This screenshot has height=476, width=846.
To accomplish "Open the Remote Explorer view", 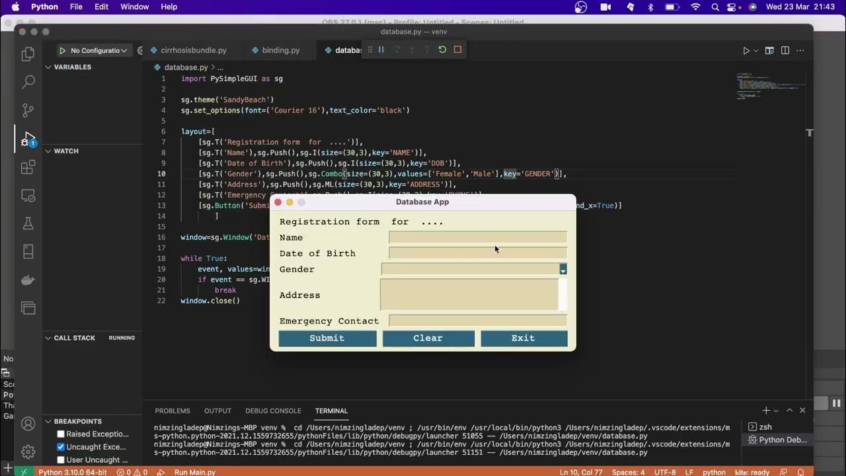I will click(28, 196).
